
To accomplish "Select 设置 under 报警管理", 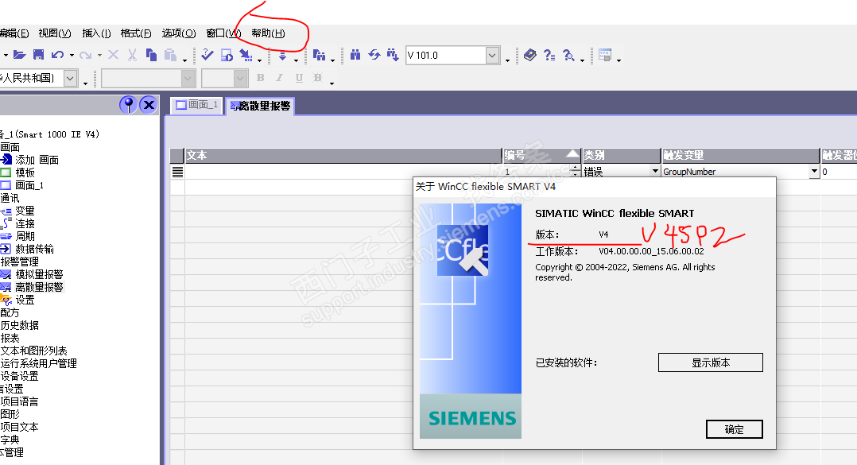I will 25,300.
